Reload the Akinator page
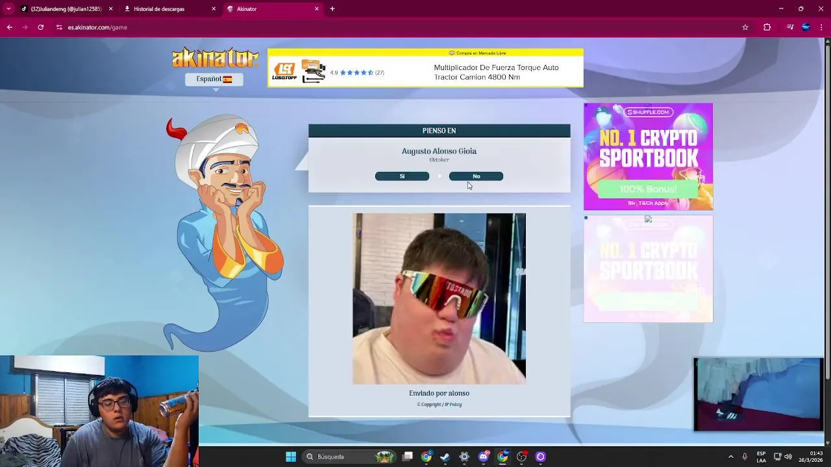 tap(40, 27)
